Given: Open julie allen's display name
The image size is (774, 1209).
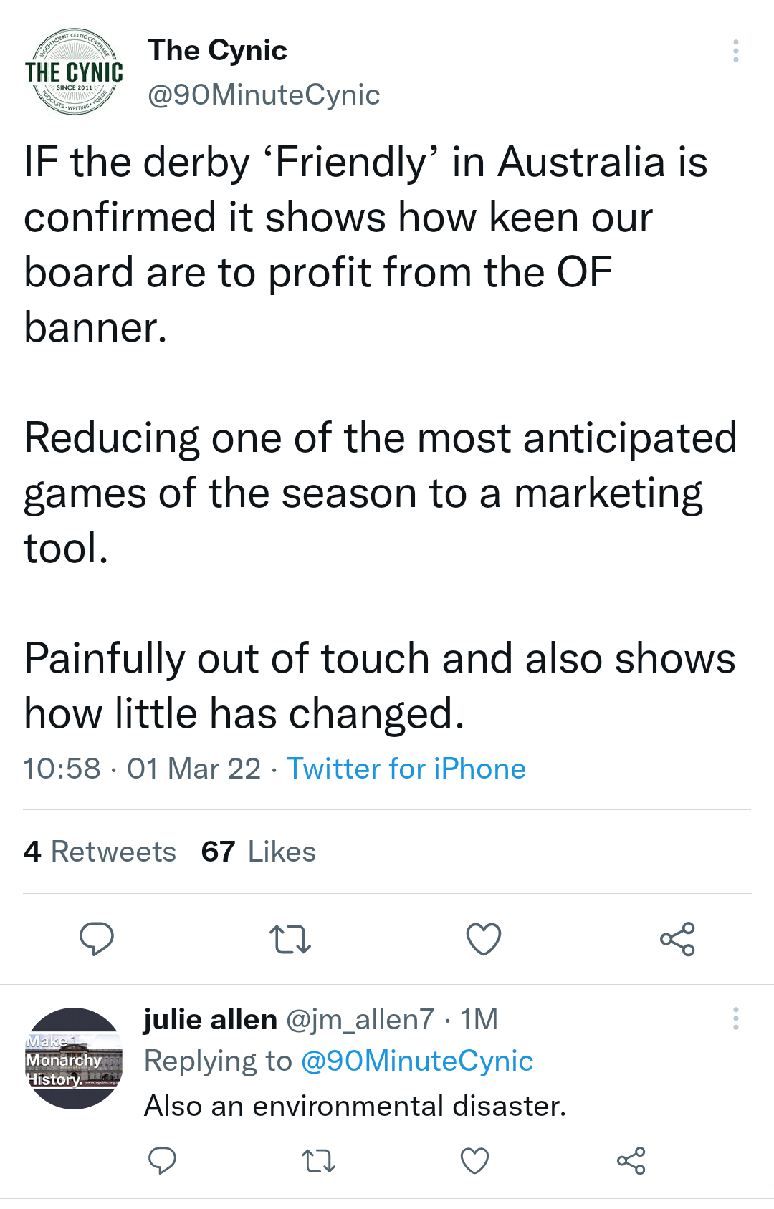Looking at the screenshot, I should click(210, 1019).
